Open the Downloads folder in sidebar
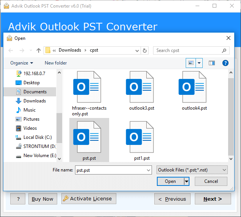 coord(34,101)
